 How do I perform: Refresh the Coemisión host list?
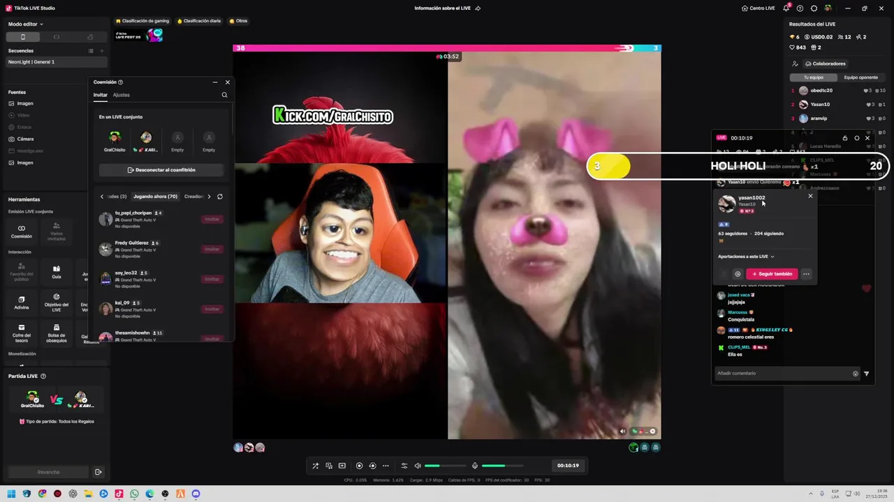click(220, 197)
